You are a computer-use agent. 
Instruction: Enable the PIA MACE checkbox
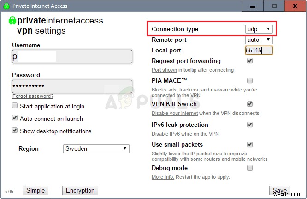pyautogui.click(x=250, y=80)
